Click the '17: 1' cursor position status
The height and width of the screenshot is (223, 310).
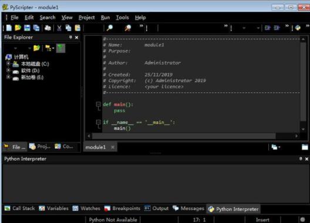[x=199, y=220]
